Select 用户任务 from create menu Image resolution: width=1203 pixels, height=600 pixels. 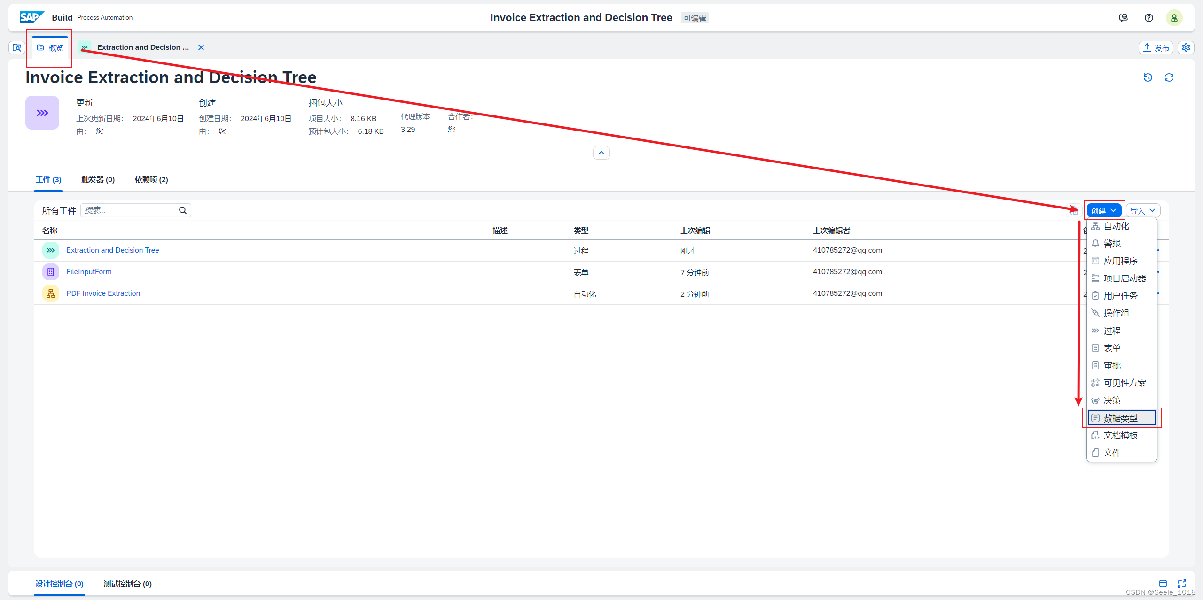pyautogui.click(x=1122, y=295)
